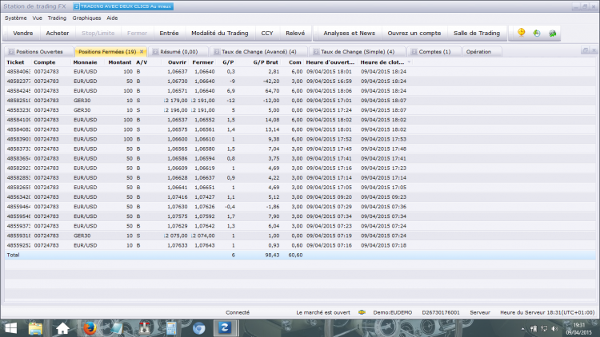This screenshot has height=337, width=600.
Task: Click the Heure de clot sort arrow
Action: click(409, 62)
